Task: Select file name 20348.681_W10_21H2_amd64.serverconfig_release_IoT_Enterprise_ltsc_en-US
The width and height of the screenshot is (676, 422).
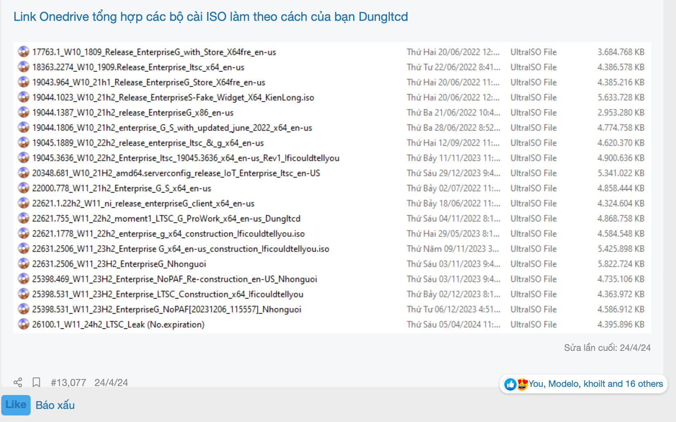Action: coord(176,173)
